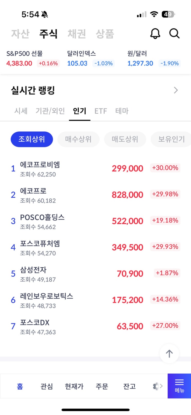
Task: Select the 보유인기 filter chip
Action: point(171,139)
